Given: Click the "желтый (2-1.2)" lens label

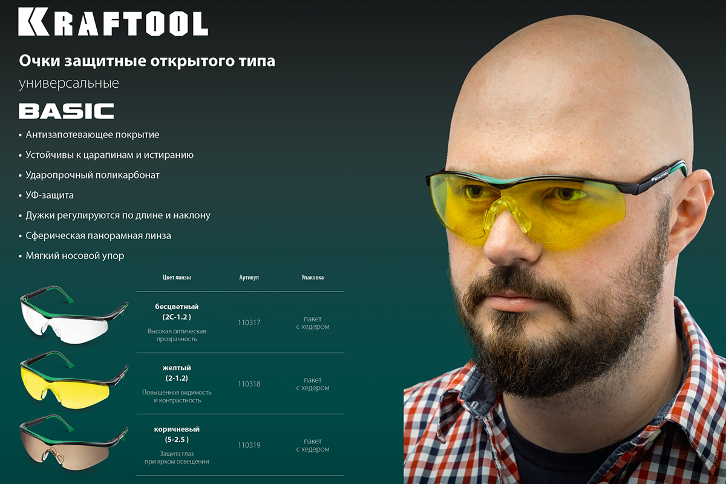Looking at the screenshot, I should point(177,373).
